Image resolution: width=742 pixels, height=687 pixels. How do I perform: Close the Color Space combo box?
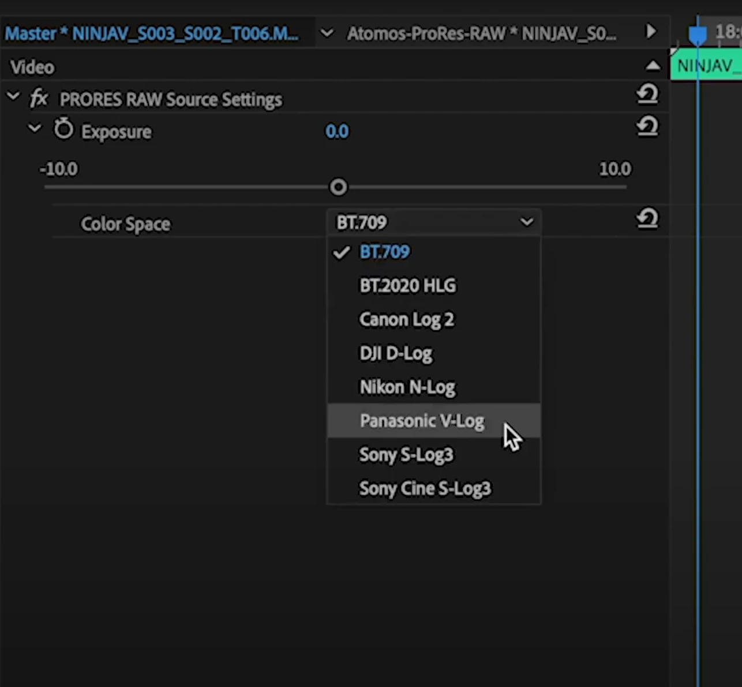pyautogui.click(x=433, y=222)
